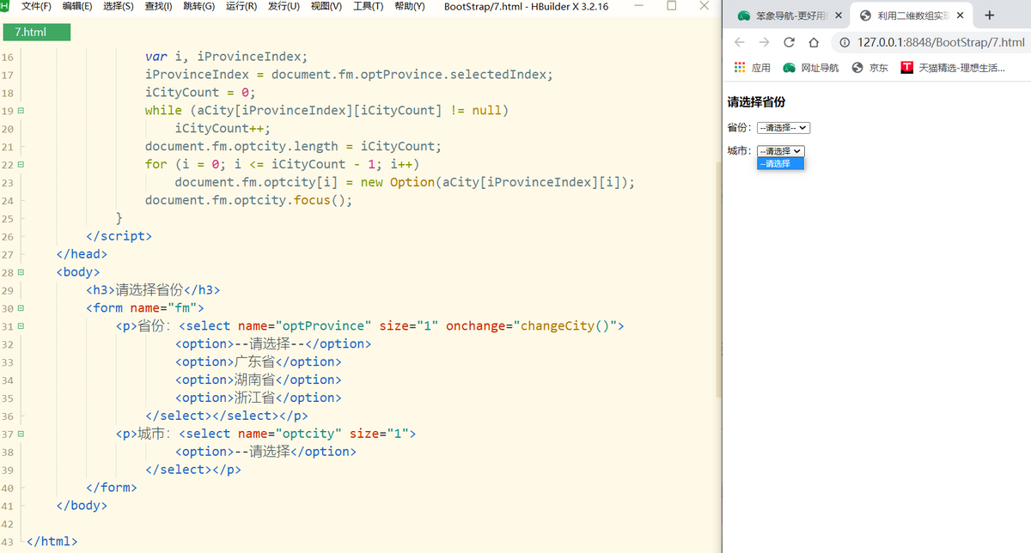Image resolution: width=1031 pixels, height=553 pixels.
Task: Click the 广东省 option code line
Action: (259, 362)
